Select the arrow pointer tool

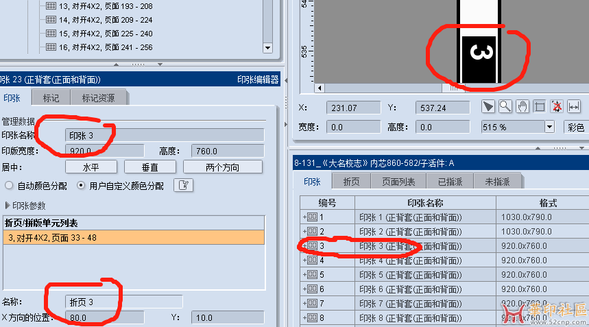[x=488, y=107]
